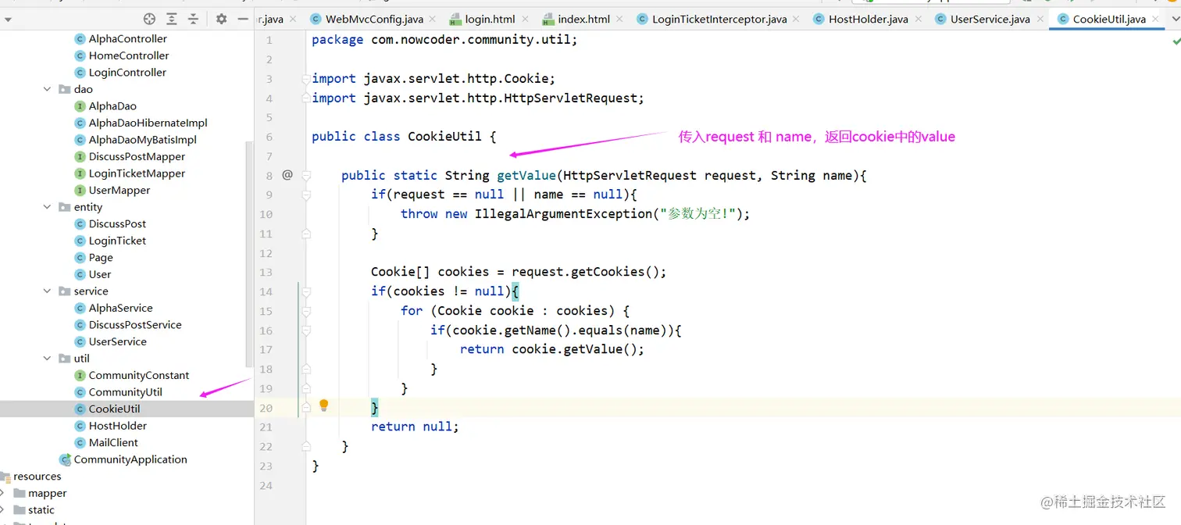Collapse the dao package
The height and width of the screenshot is (525, 1181).
[x=48, y=89]
